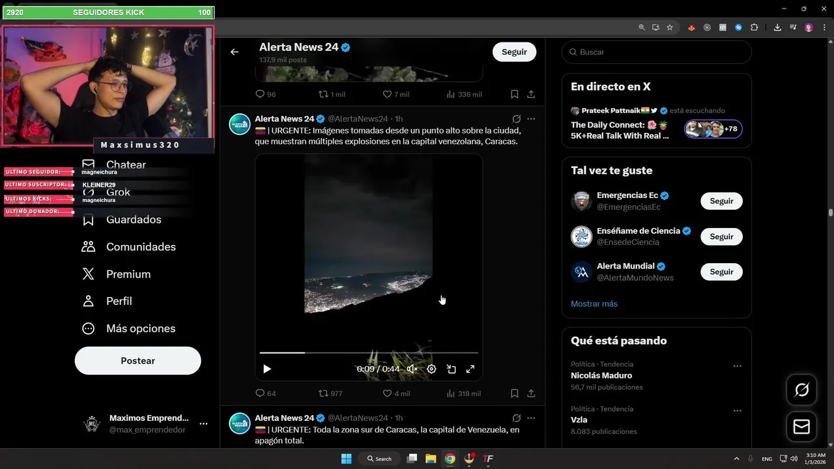Open video settings gear icon
This screenshot has height=469, width=834.
(431, 369)
